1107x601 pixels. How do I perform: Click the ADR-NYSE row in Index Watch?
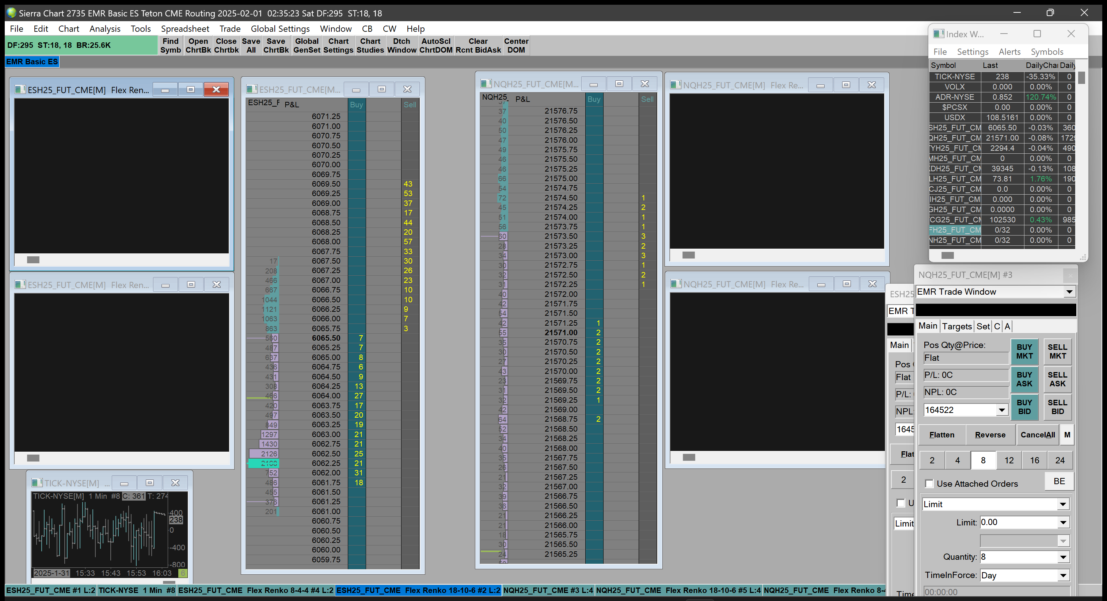pos(1002,97)
